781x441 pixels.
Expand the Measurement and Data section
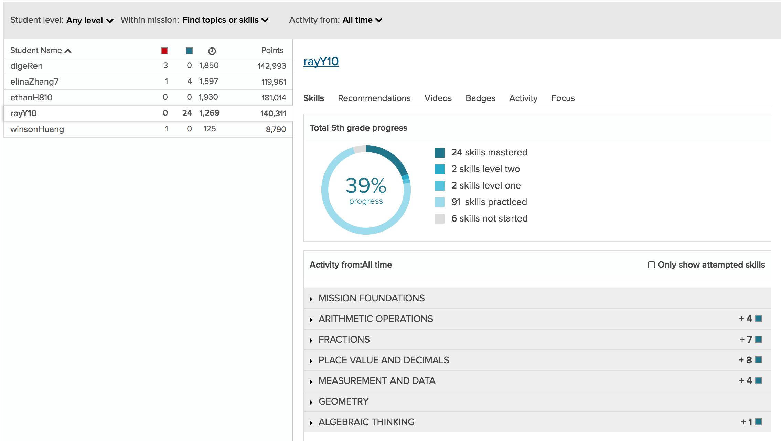click(537, 381)
